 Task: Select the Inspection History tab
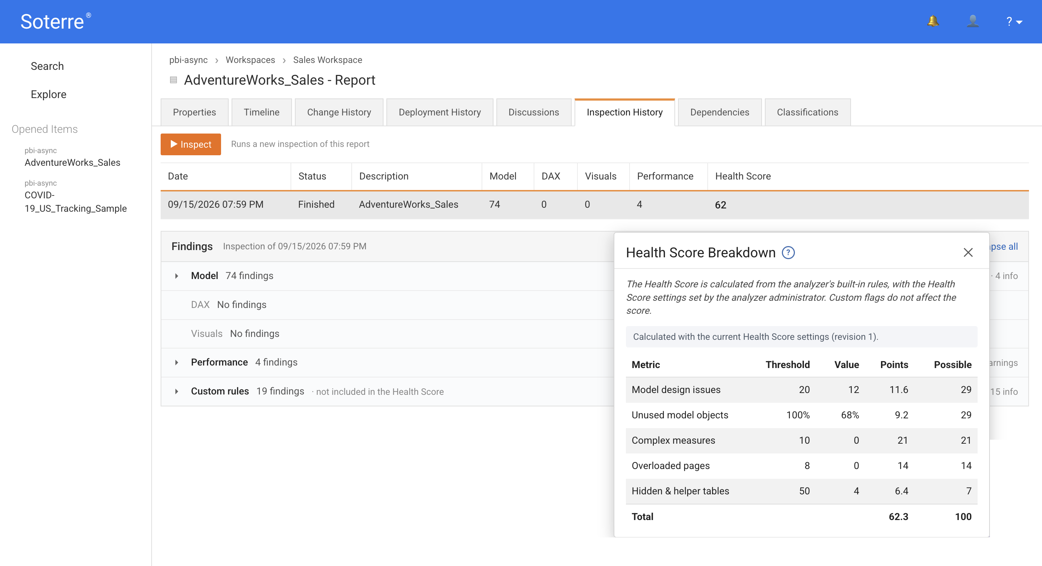[x=624, y=112]
